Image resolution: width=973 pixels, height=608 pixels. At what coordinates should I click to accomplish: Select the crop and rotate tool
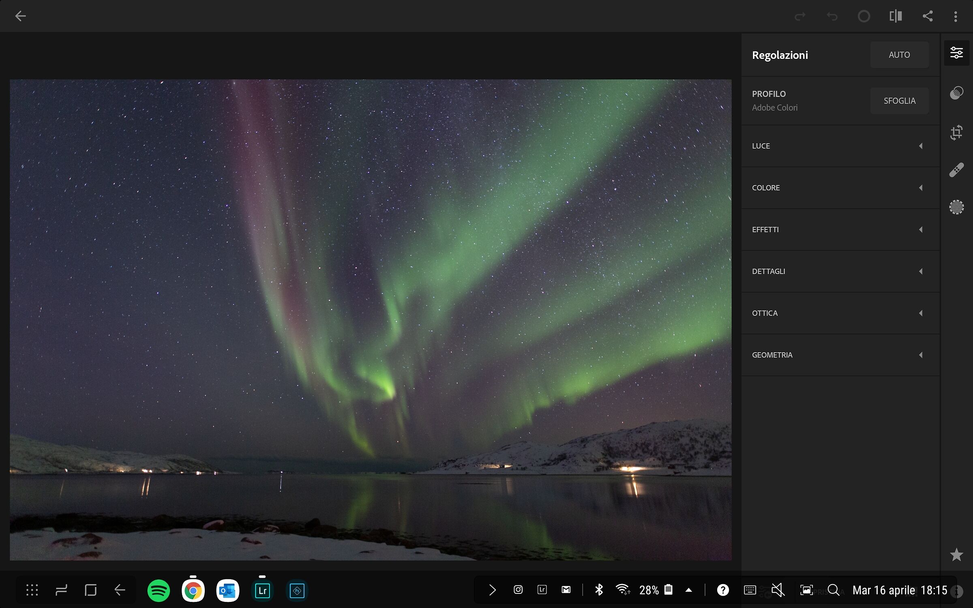coord(956,132)
